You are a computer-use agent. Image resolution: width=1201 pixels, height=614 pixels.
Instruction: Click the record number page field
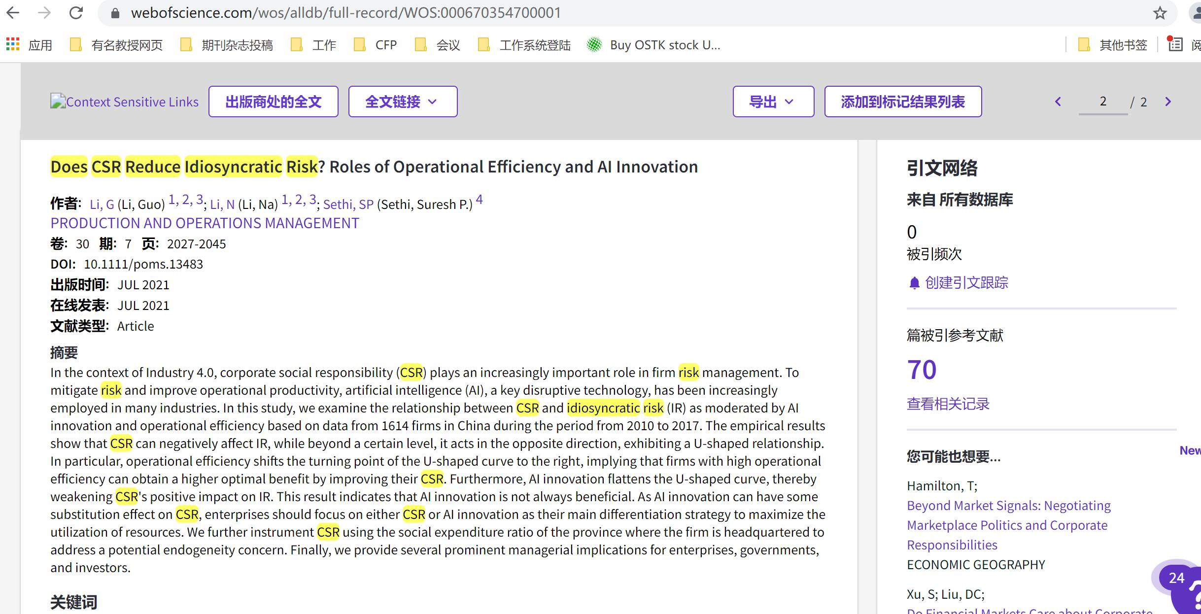point(1103,102)
